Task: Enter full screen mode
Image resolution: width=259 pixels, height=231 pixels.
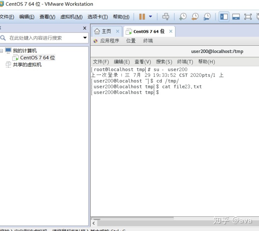Action: tap(248, 17)
